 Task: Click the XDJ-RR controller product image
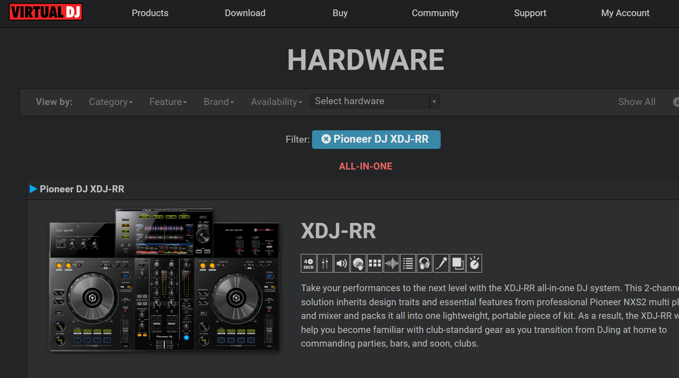(164, 280)
